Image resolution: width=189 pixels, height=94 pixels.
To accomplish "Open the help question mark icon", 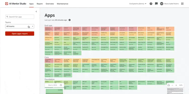I will point(151,3).
